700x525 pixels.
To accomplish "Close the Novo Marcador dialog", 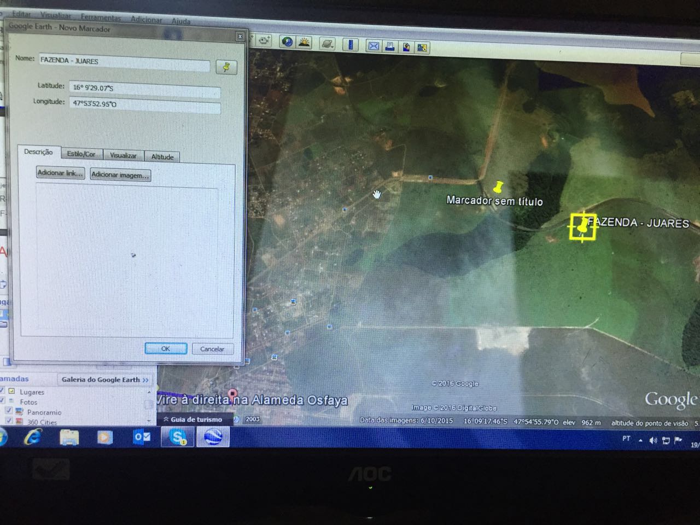I will point(240,37).
